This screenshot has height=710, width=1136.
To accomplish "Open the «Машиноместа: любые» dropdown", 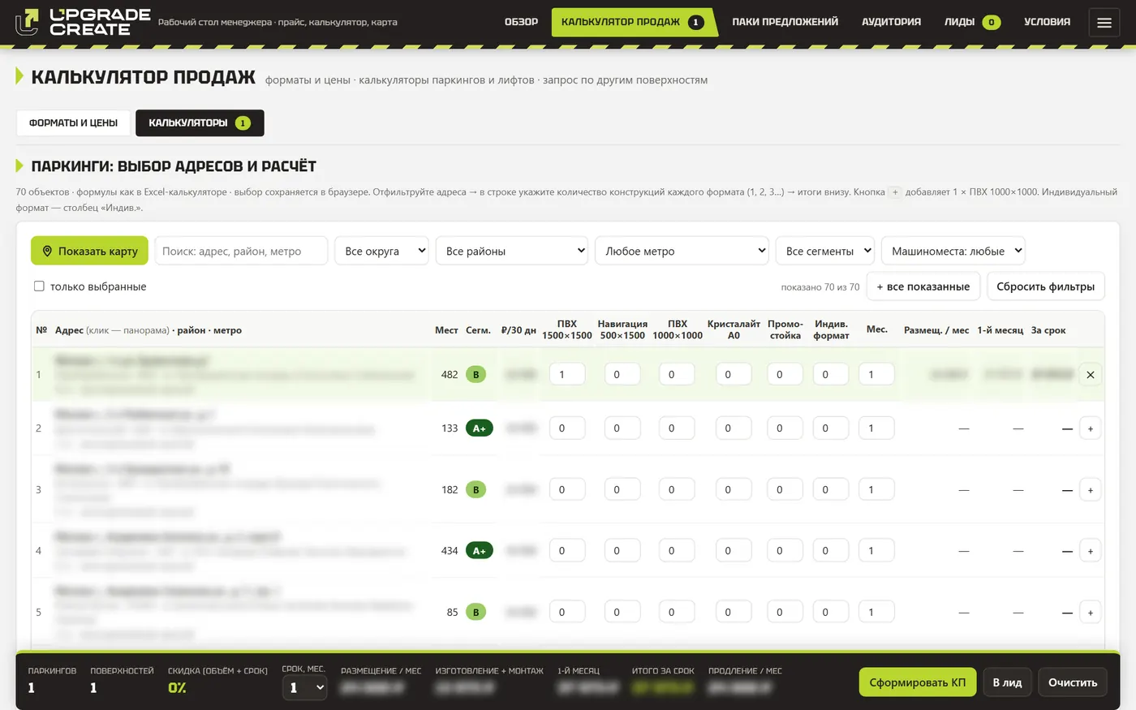I will pos(953,251).
